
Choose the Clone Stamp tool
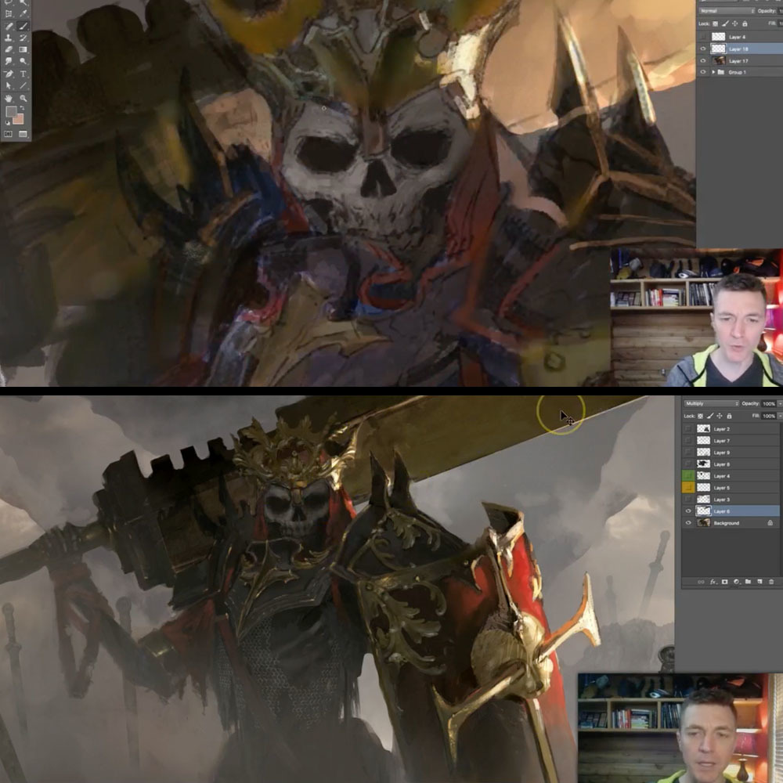(9, 38)
